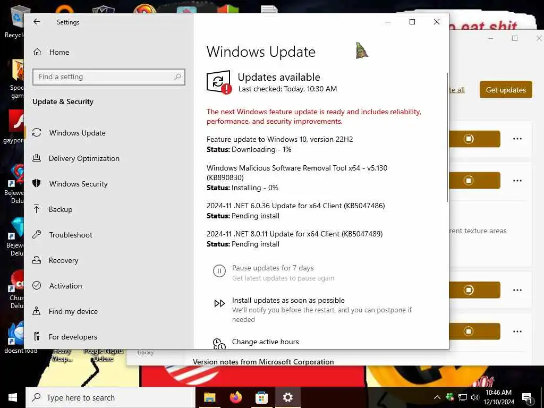Open For developers settings
Viewport: 544px width, 408px height.
73,337
